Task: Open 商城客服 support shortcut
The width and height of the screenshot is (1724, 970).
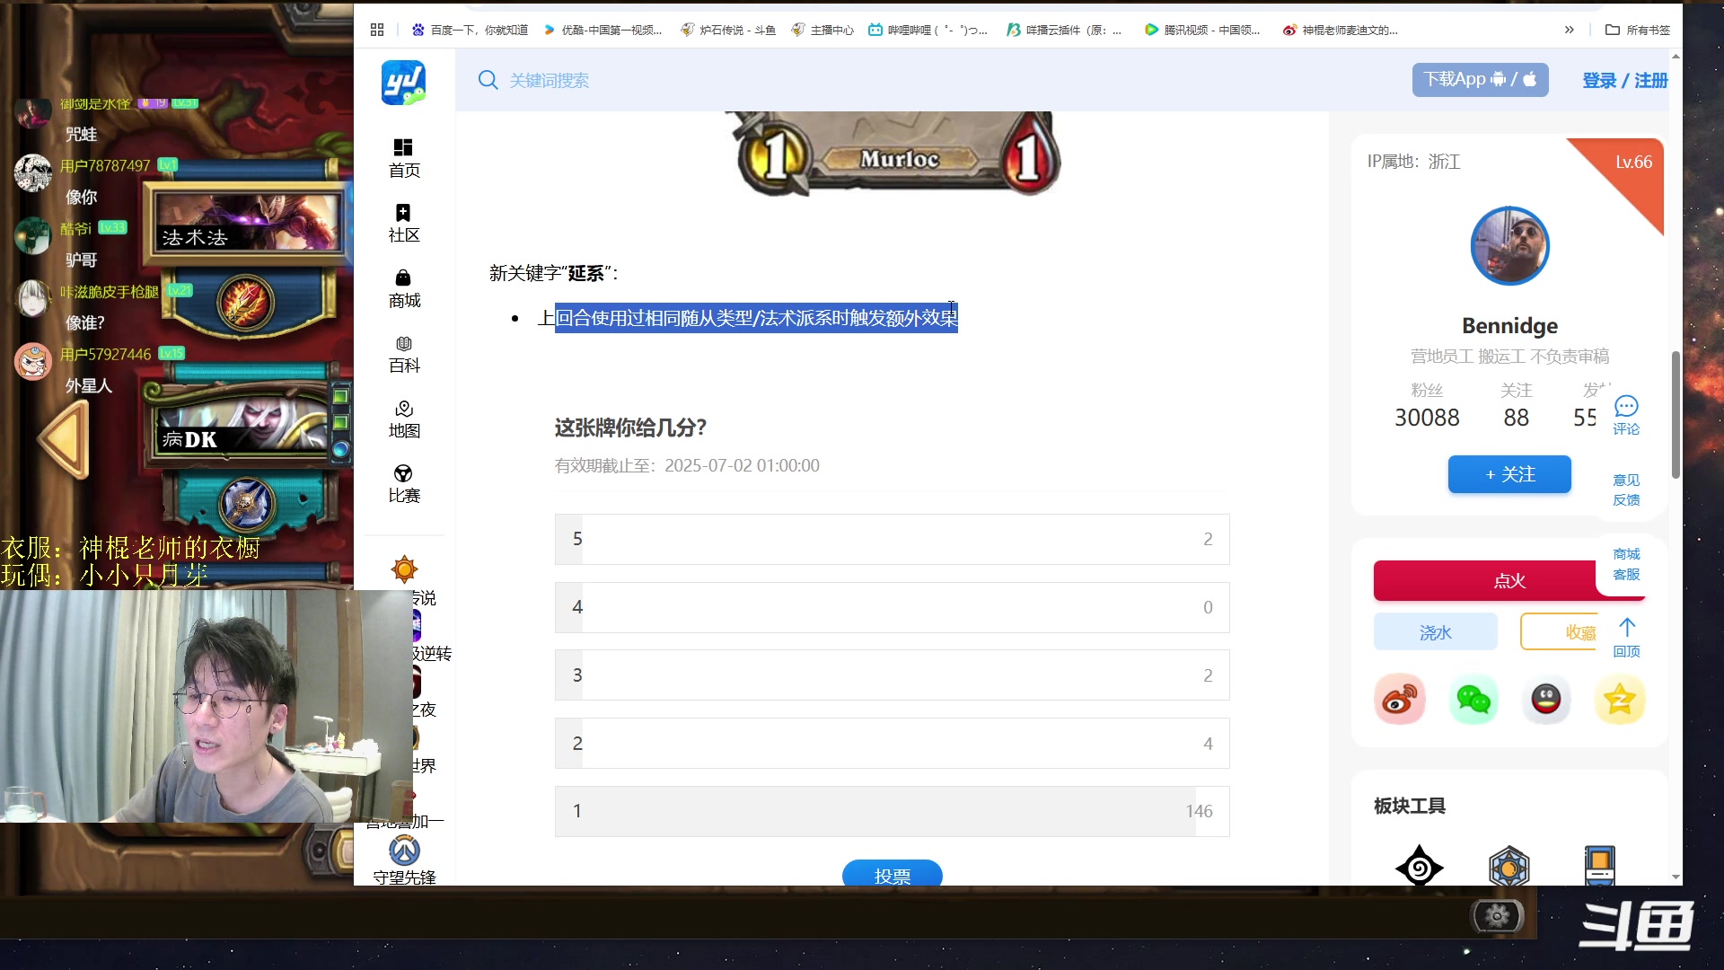Action: (1626, 564)
